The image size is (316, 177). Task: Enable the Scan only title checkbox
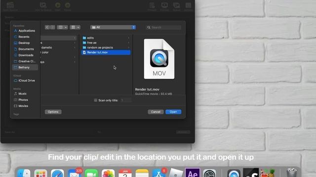click(x=95, y=100)
